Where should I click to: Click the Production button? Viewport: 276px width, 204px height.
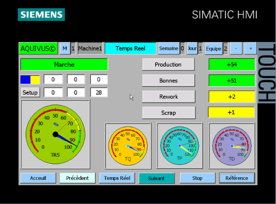click(x=168, y=65)
